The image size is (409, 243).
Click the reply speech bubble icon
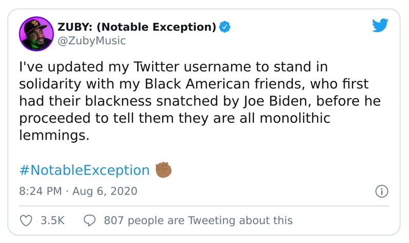90,220
